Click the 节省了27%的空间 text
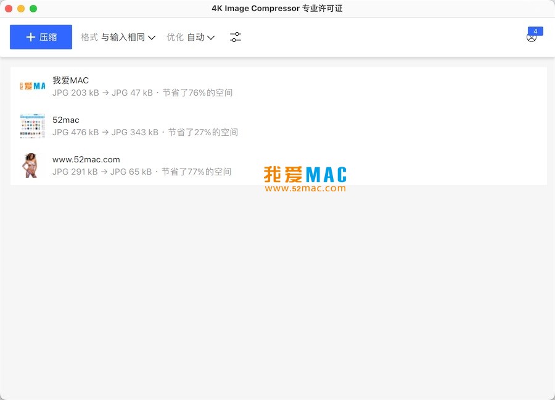Viewport: 555px width, 400px height. tap(203, 132)
